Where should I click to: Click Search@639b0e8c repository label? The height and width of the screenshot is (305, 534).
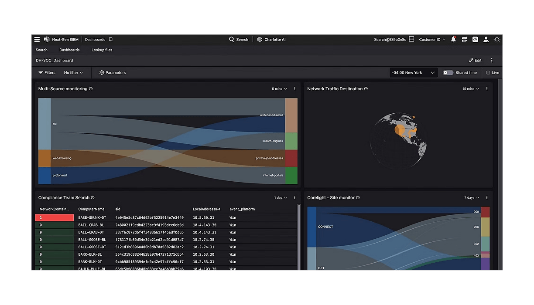(x=390, y=39)
